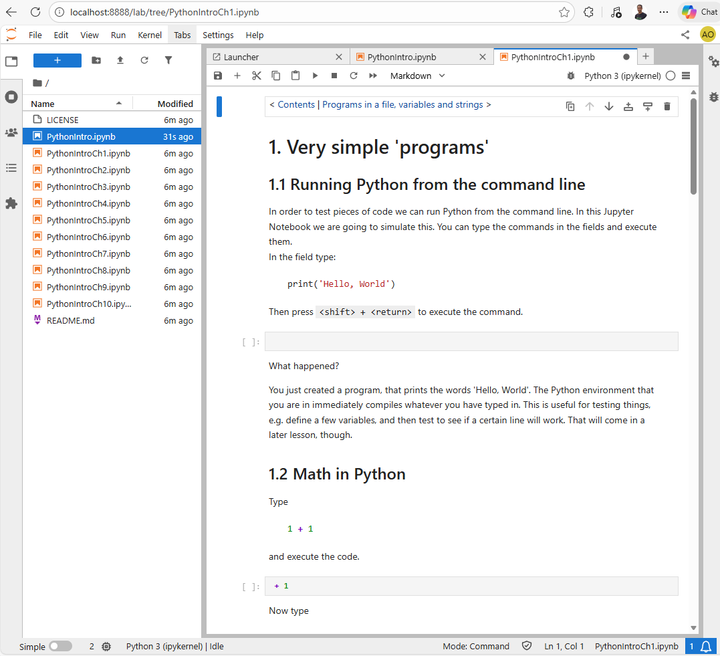
Task: Click the fast-forward restart and run all icon
Action: pyautogui.click(x=373, y=76)
